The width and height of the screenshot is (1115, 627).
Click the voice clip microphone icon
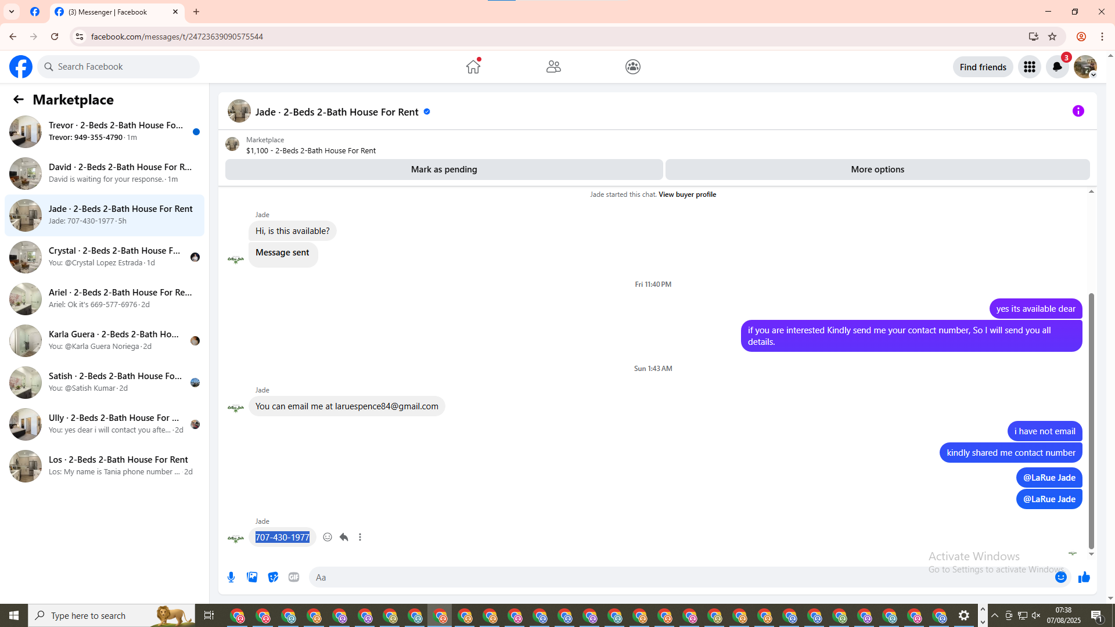tap(231, 577)
